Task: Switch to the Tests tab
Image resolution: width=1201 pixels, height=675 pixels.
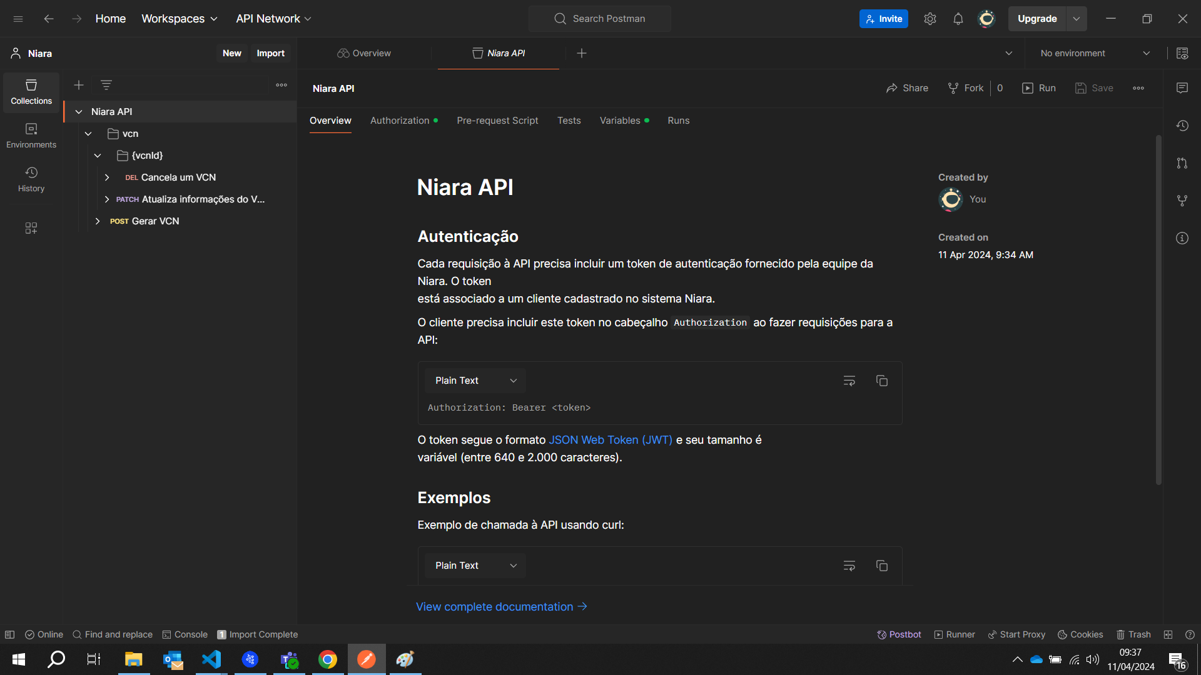Action: coord(569,121)
